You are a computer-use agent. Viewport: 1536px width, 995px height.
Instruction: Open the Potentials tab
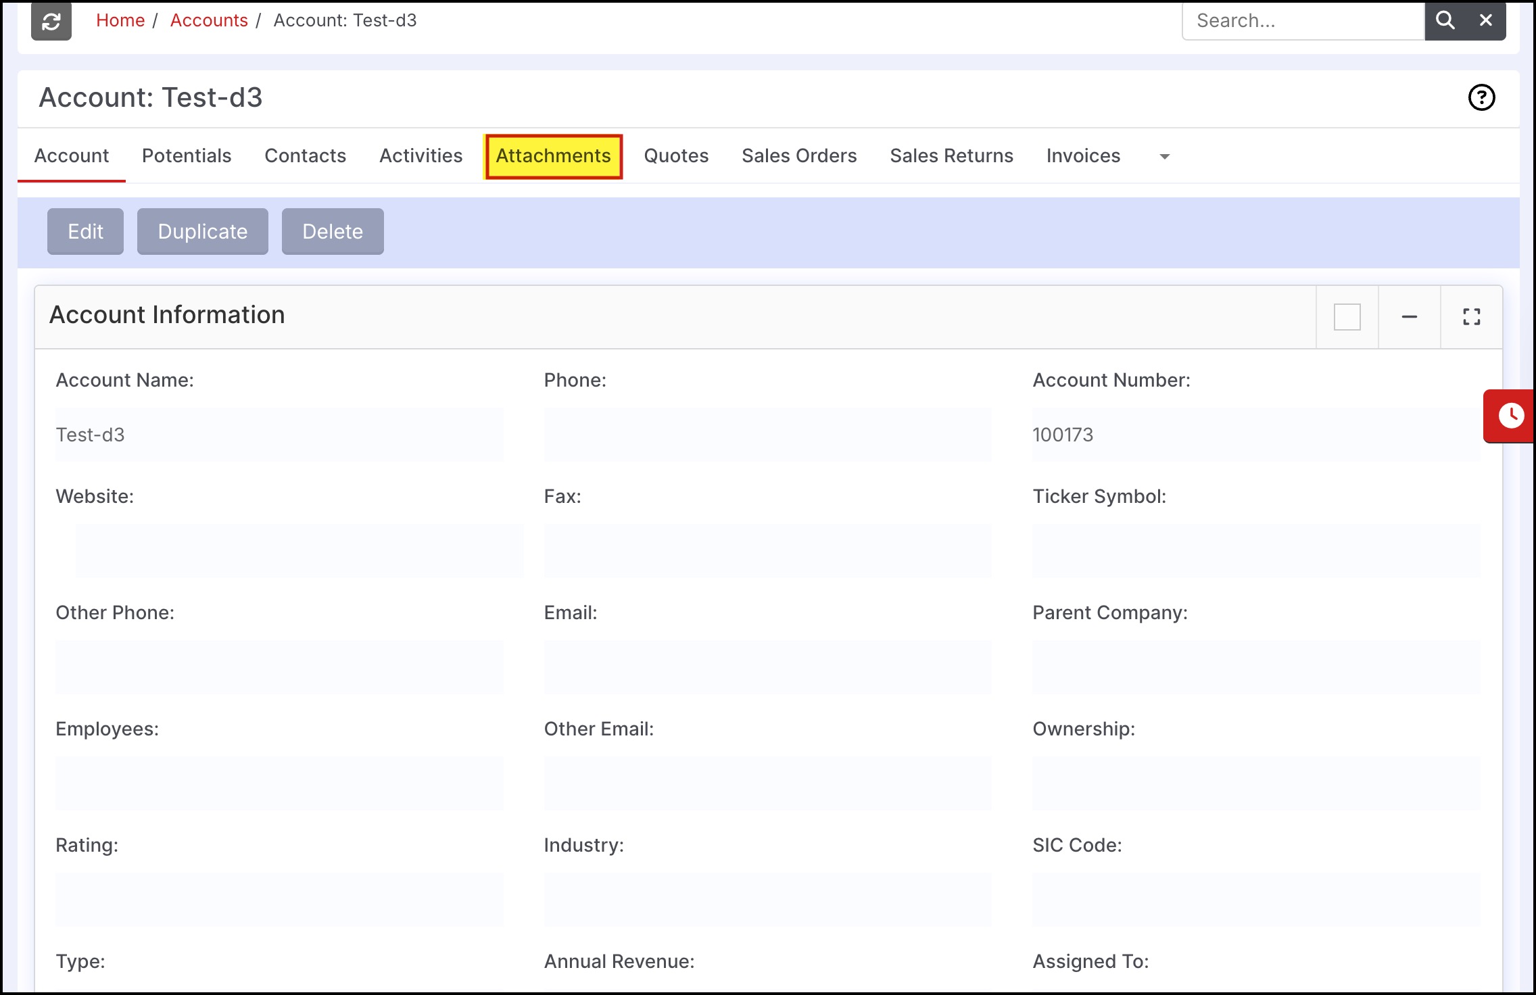(x=187, y=156)
